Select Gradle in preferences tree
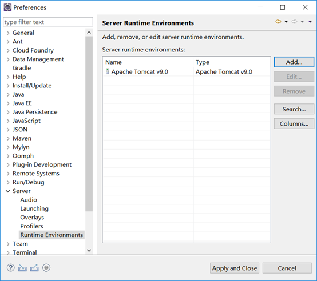Viewport: 317px width, 281px height. pyautogui.click(x=22, y=68)
